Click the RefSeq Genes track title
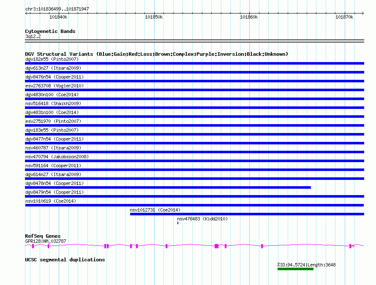Screen dimensions: 376x285 click(x=43, y=236)
